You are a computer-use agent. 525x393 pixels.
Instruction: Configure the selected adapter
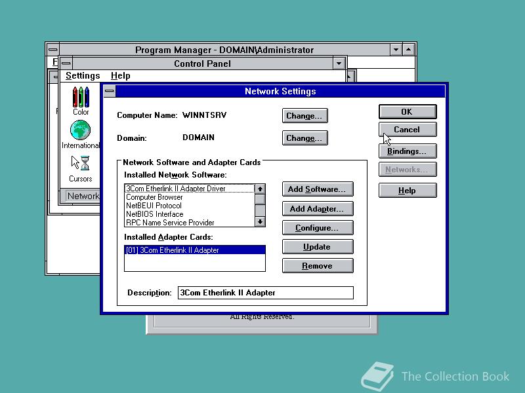318,227
